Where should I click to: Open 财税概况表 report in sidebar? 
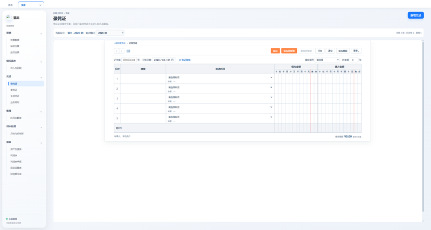[x=16, y=174]
